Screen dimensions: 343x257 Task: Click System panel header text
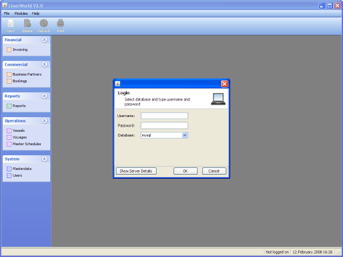(x=12, y=159)
